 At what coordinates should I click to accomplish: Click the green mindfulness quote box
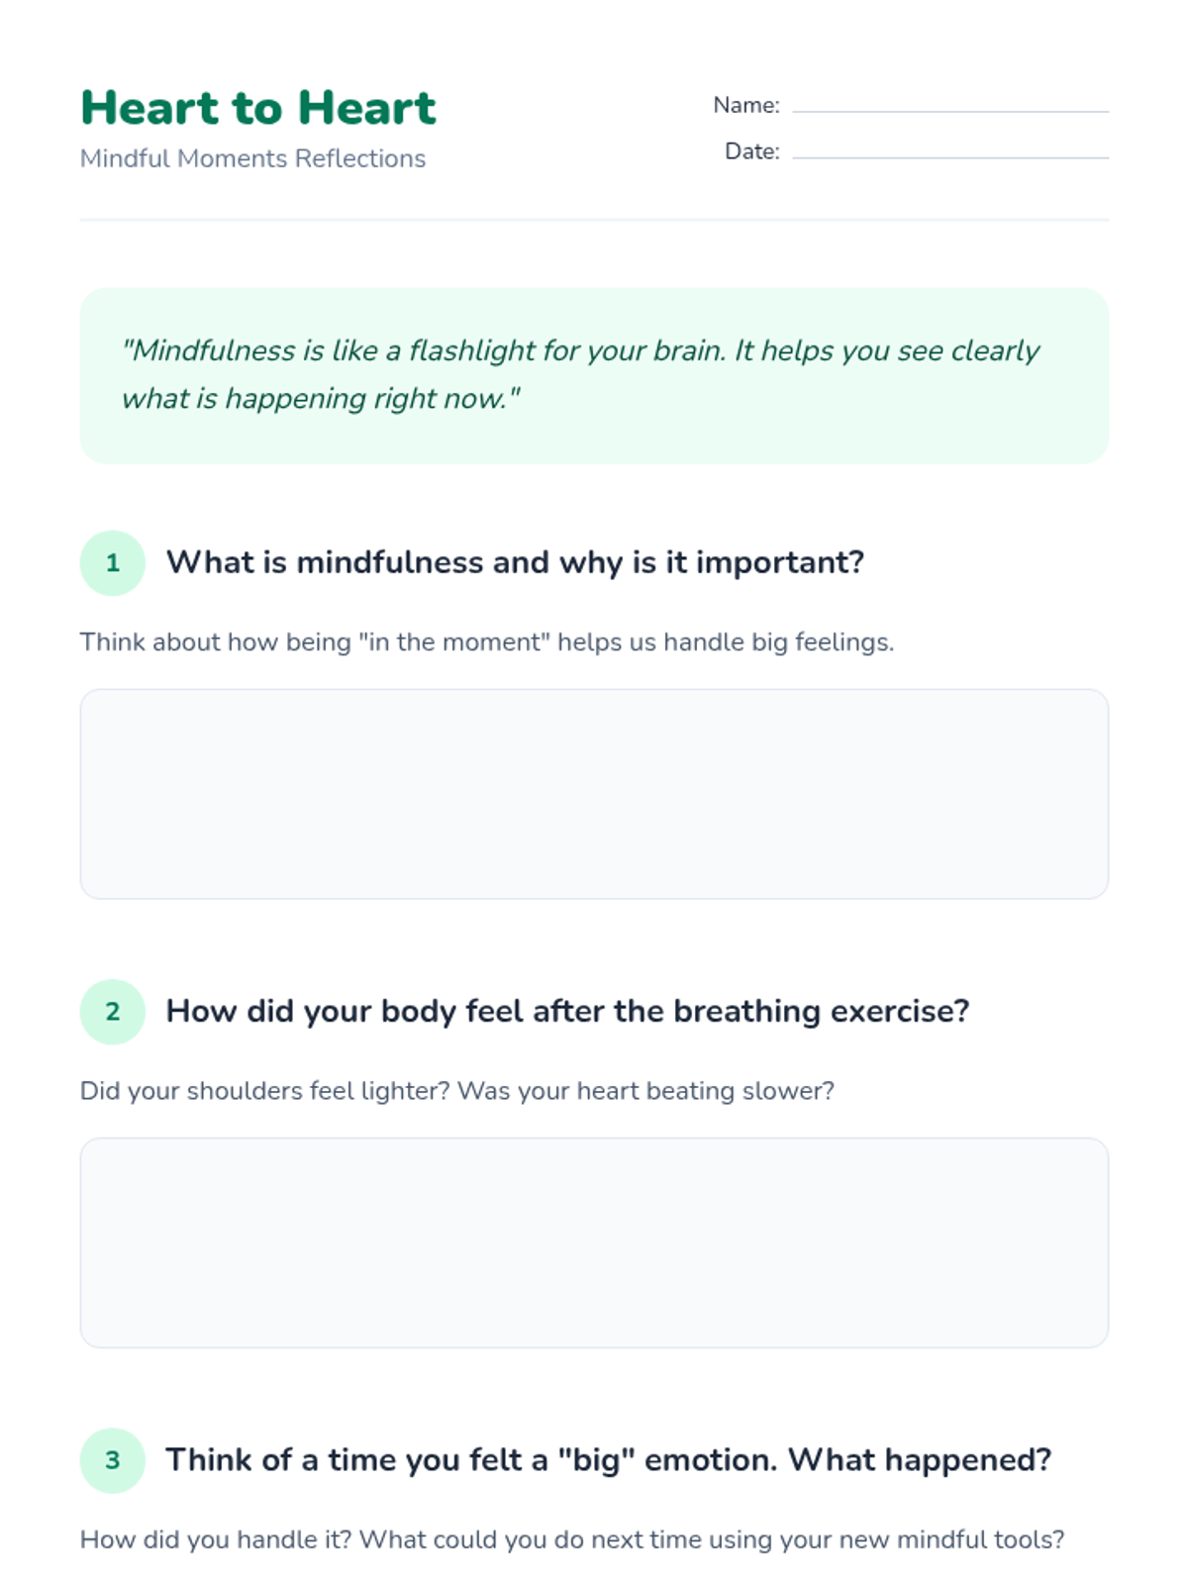click(594, 375)
